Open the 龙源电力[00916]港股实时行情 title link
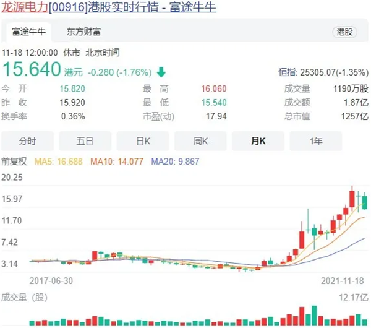Image resolution: width=371 pixels, height=328 pixels. click(x=109, y=7)
